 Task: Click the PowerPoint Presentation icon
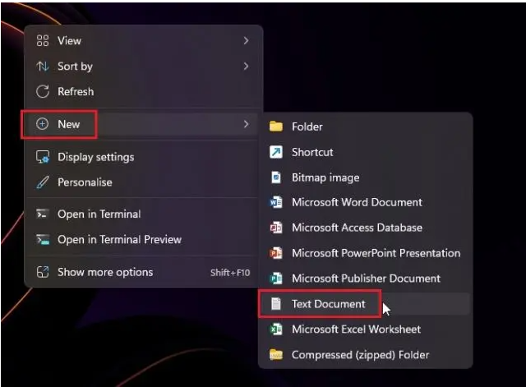pos(276,253)
